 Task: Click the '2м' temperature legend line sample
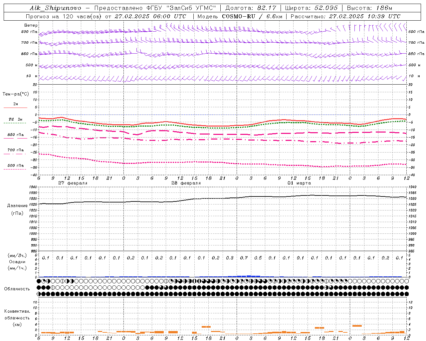click(15, 108)
